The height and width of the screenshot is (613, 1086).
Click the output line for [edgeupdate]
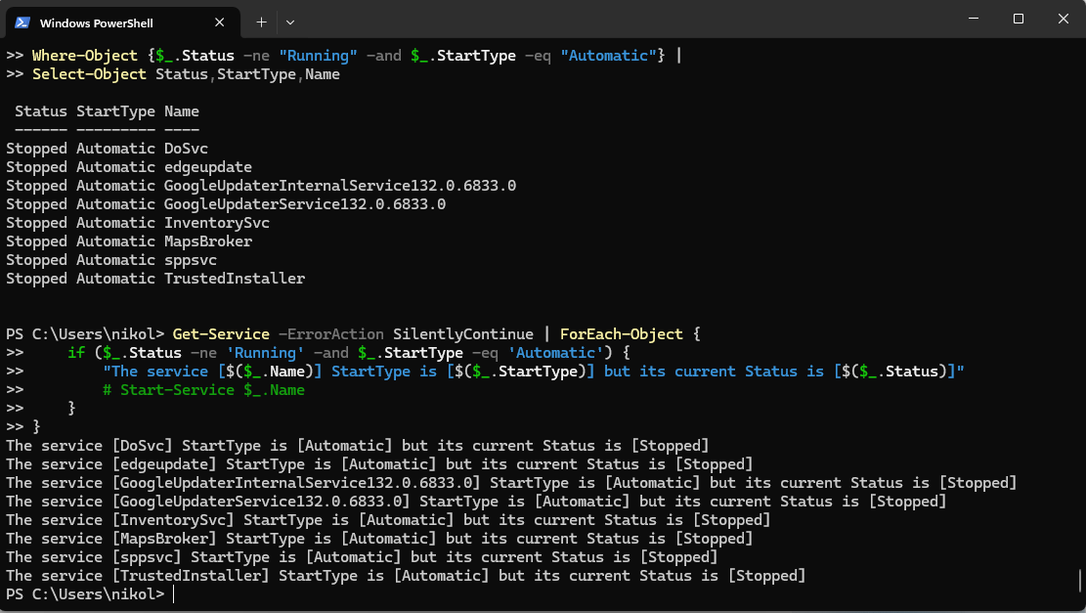pos(379,464)
